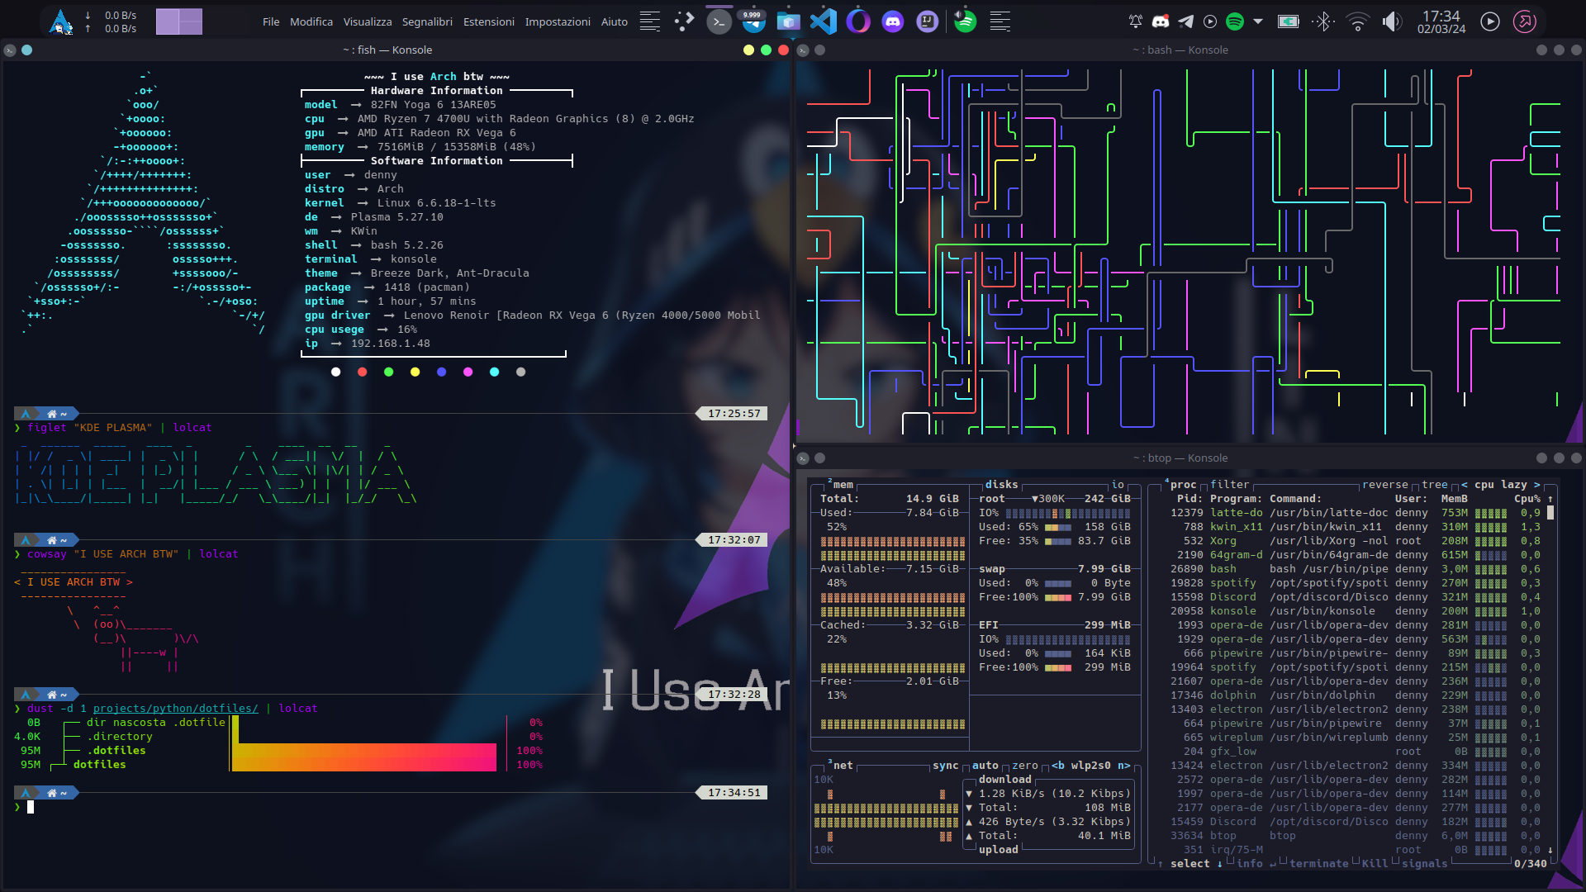The height and width of the screenshot is (892, 1586).
Task: Toggle net auto scaling in btop
Action: pyautogui.click(x=985, y=766)
